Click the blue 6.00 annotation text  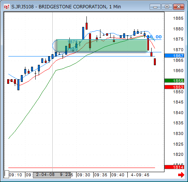tap(154, 37)
